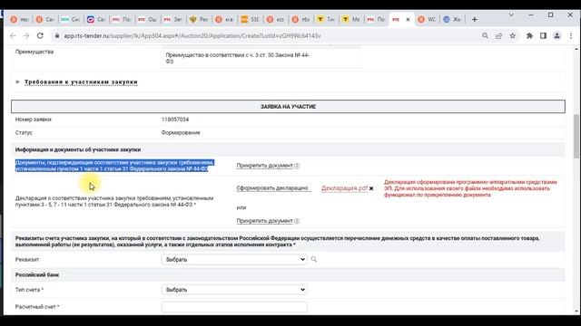Click the highlighted Документы, подтверждающие соответствие text
Image resolution: width=581 pixels, height=326 pixels.
pyautogui.click(x=114, y=166)
